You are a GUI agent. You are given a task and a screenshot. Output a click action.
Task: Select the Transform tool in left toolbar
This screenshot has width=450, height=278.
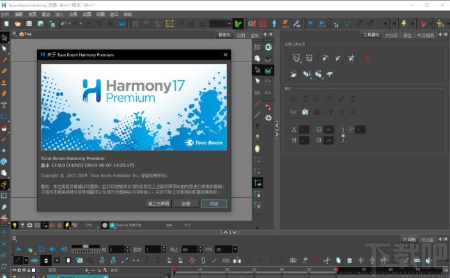pos(4,38)
